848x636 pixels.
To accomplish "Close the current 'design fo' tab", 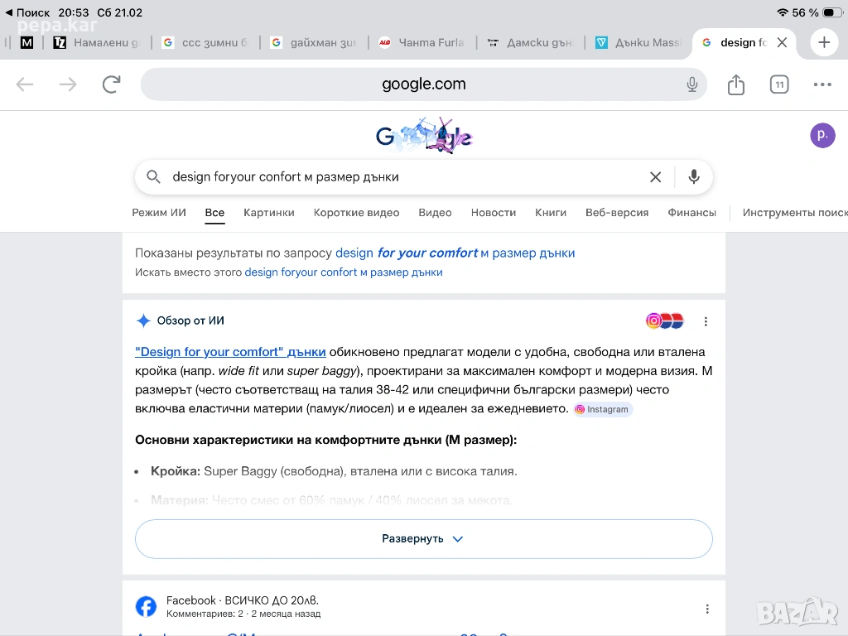I will (782, 42).
